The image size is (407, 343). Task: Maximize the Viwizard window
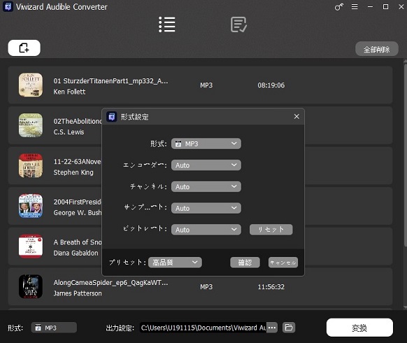pyautogui.click(x=386, y=7)
